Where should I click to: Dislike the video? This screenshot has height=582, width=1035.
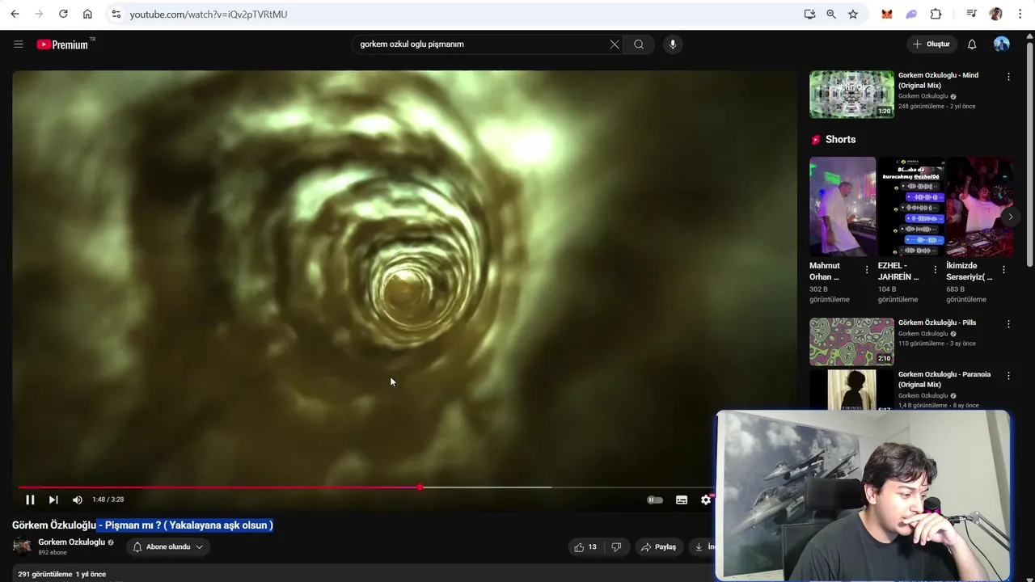[x=616, y=547]
